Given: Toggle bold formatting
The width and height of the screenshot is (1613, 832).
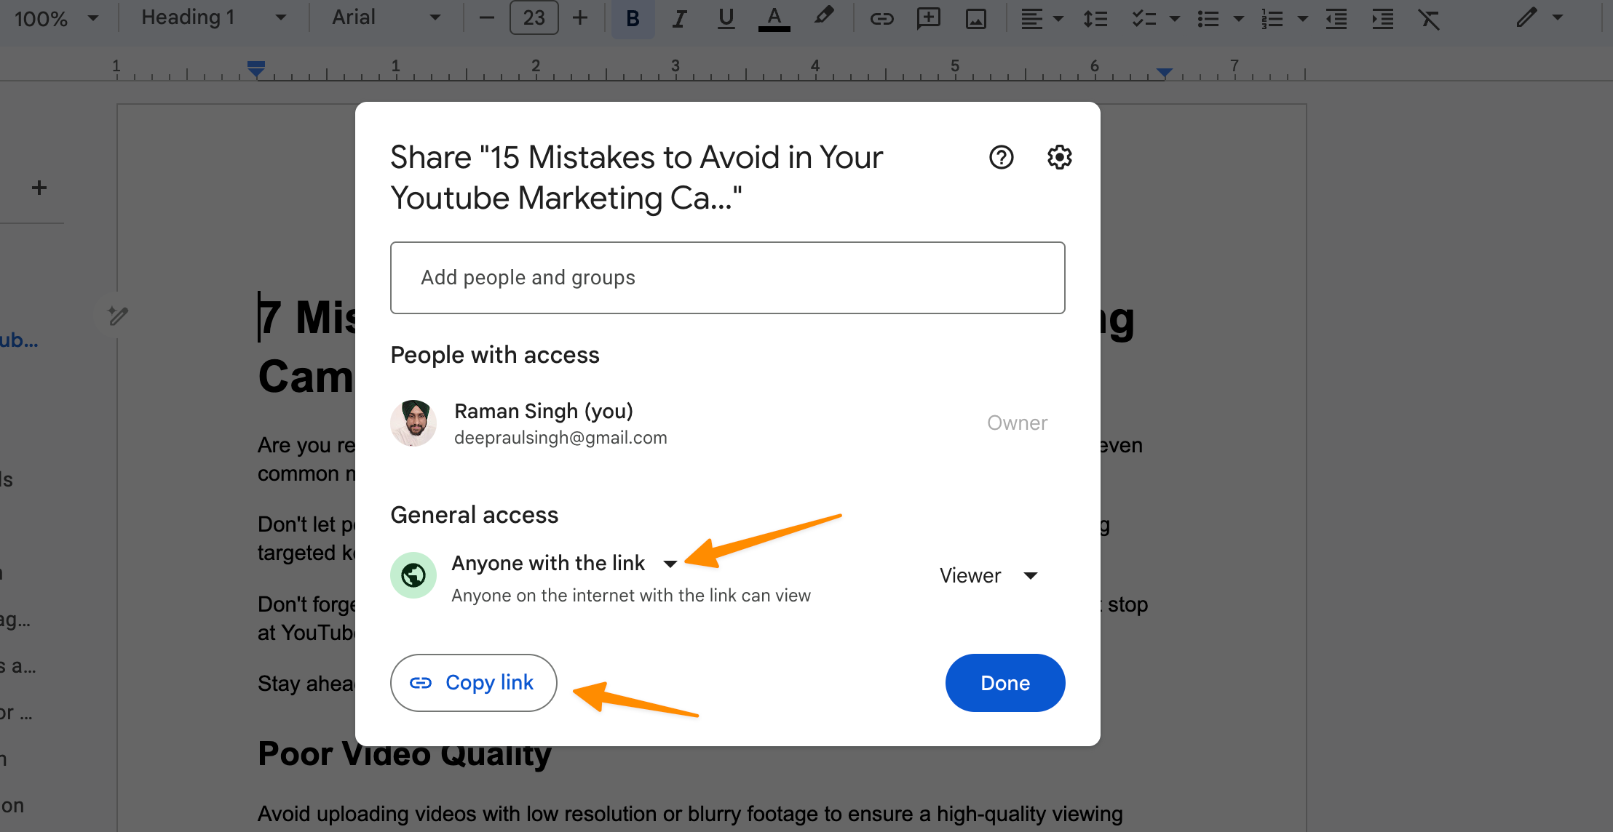Looking at the screenshot, I should click(x=633, y=18).
